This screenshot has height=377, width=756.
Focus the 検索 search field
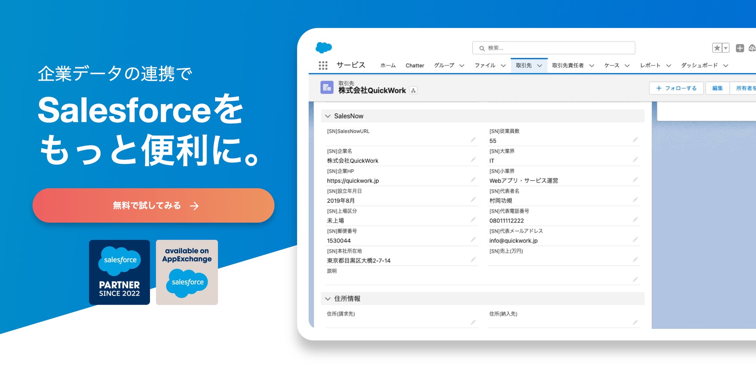point(554,48)
